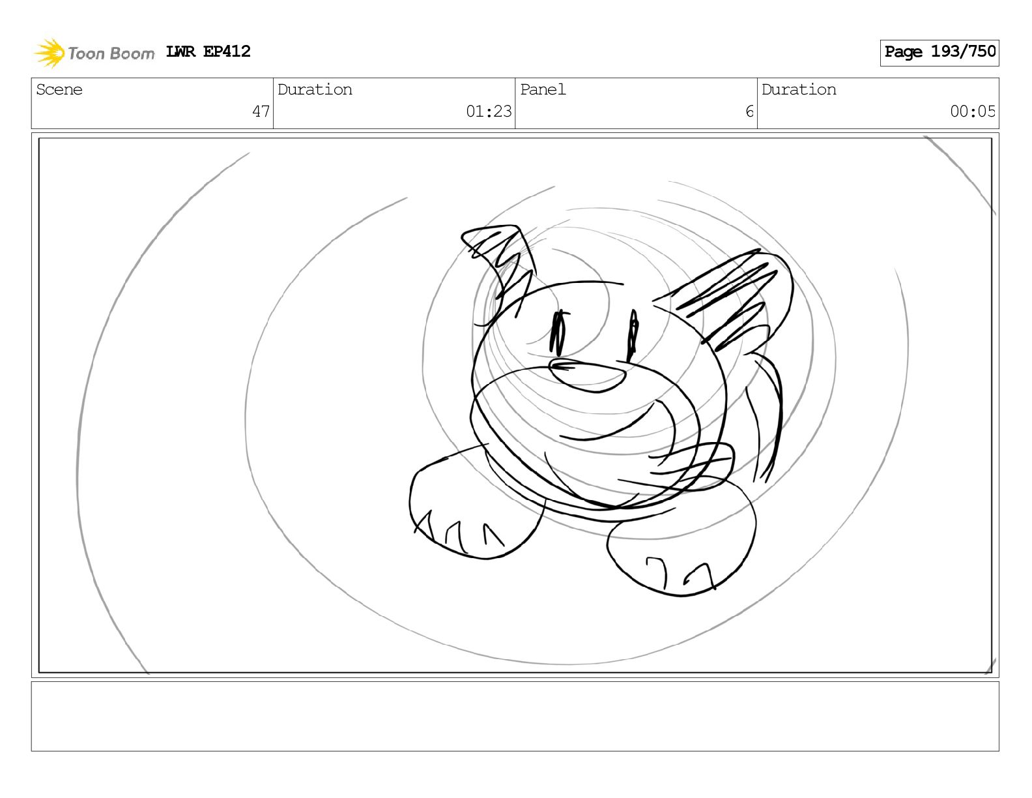Click the Page 193/750 box
The image size is (1032, 798).
click(x=939, y=52)
